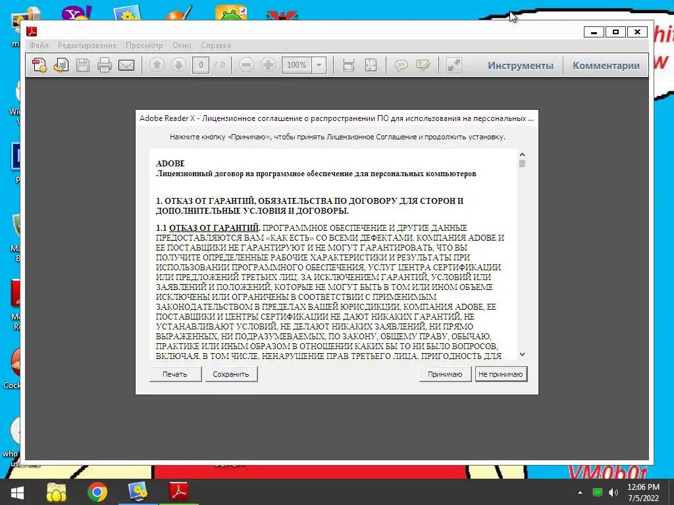
Task: Show hidden tray icons arrow
Action: 580,493
